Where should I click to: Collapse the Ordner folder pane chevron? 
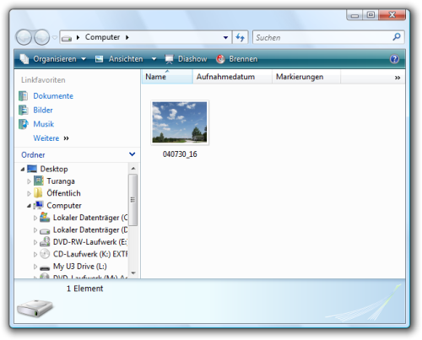coord(132,154)
